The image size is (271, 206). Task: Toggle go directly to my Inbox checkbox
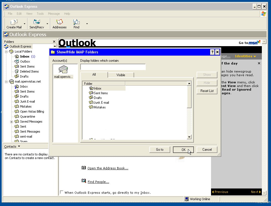point(61,192)
